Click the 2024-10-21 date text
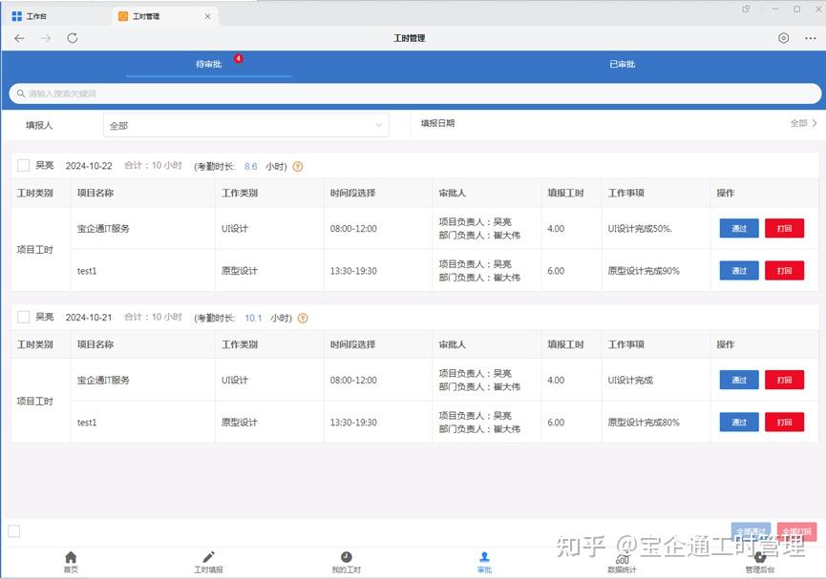 tap(89, 318)
